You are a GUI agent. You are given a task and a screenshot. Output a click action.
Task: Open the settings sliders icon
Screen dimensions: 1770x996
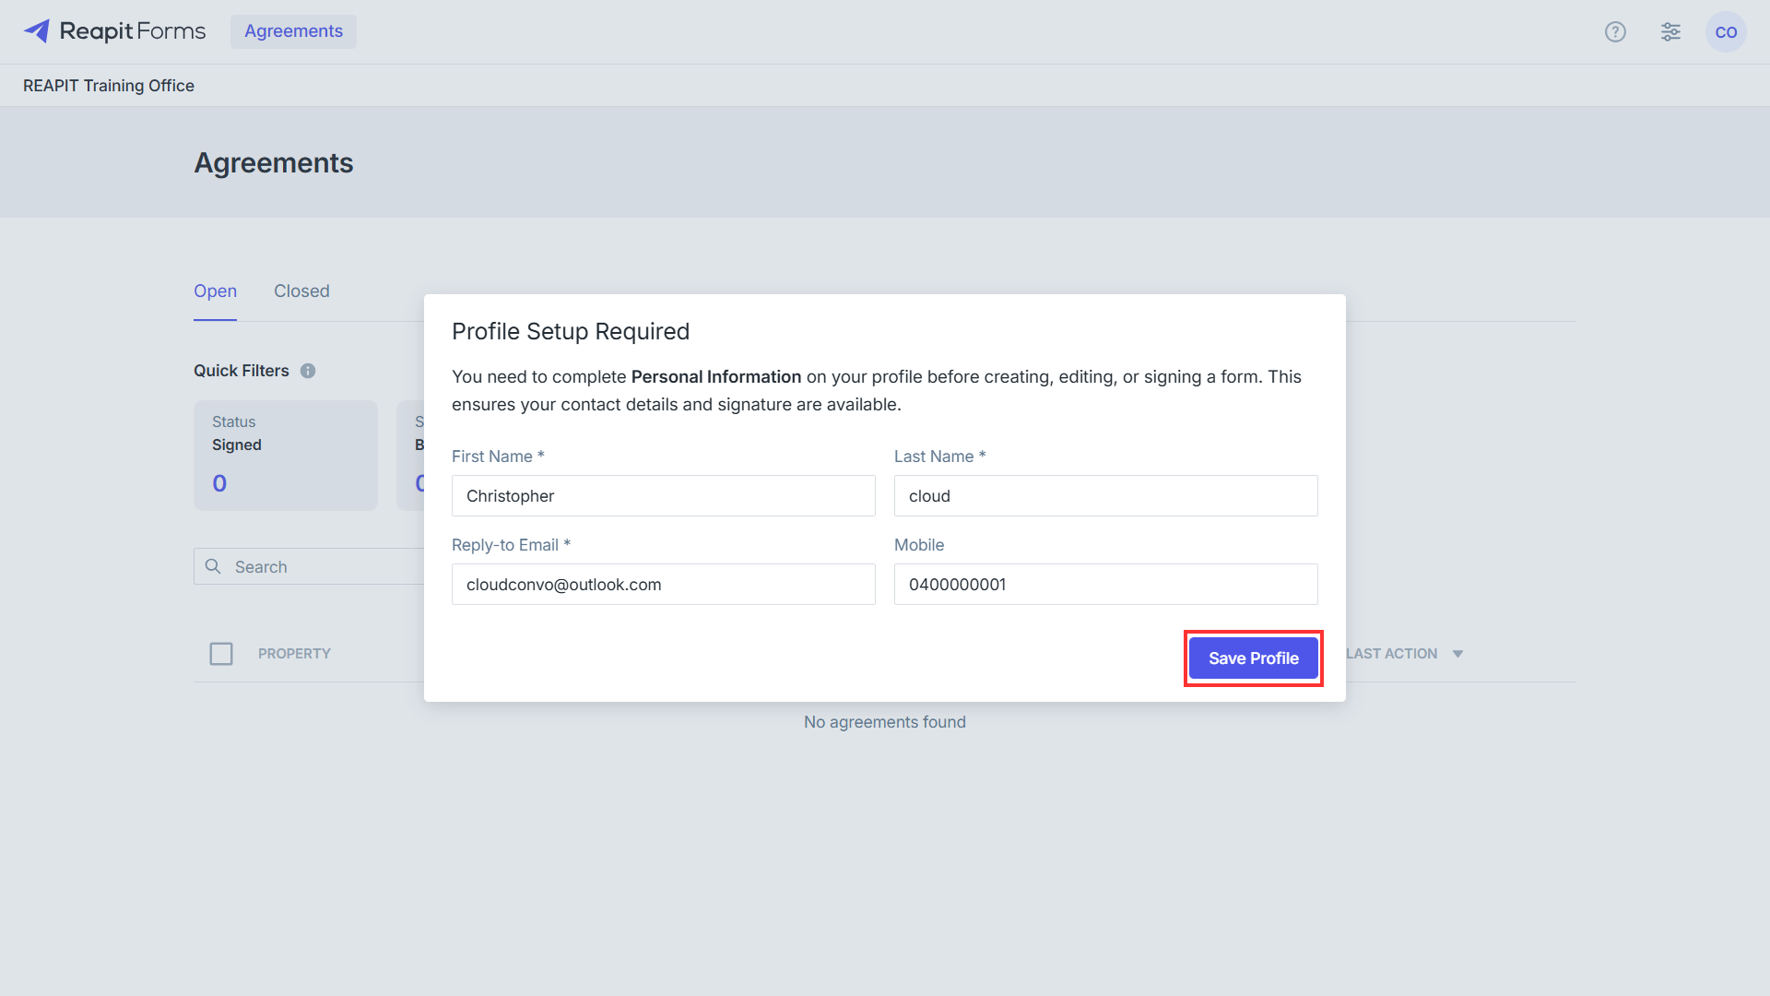pyautogui.click(x=1670, y=31)
